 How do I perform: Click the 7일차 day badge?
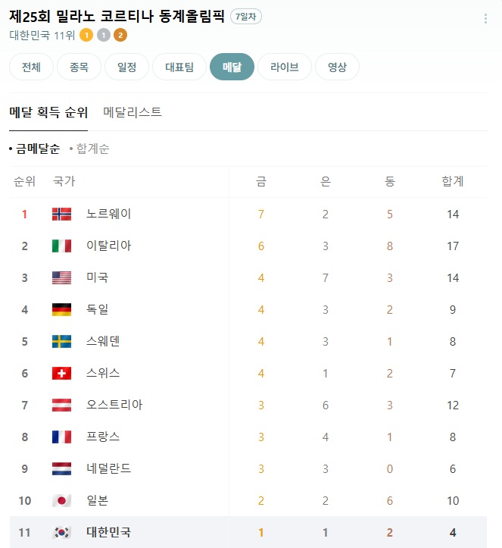click(246, 17)
